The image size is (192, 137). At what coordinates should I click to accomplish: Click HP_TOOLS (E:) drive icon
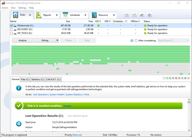point(15,33)
